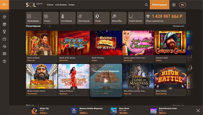The width and height of the screenshot is (203, 115).
Task: Open the trophy tournaments sidebar icon
Action: [x=4, y=32]
